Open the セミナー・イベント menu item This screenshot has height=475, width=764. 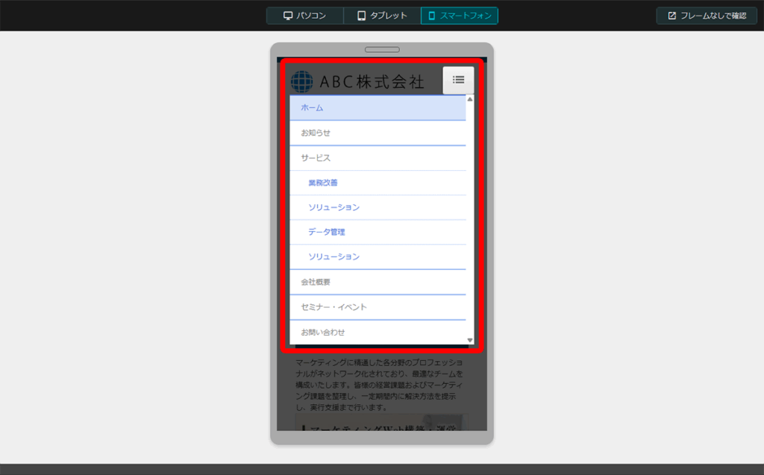(334, 306)
